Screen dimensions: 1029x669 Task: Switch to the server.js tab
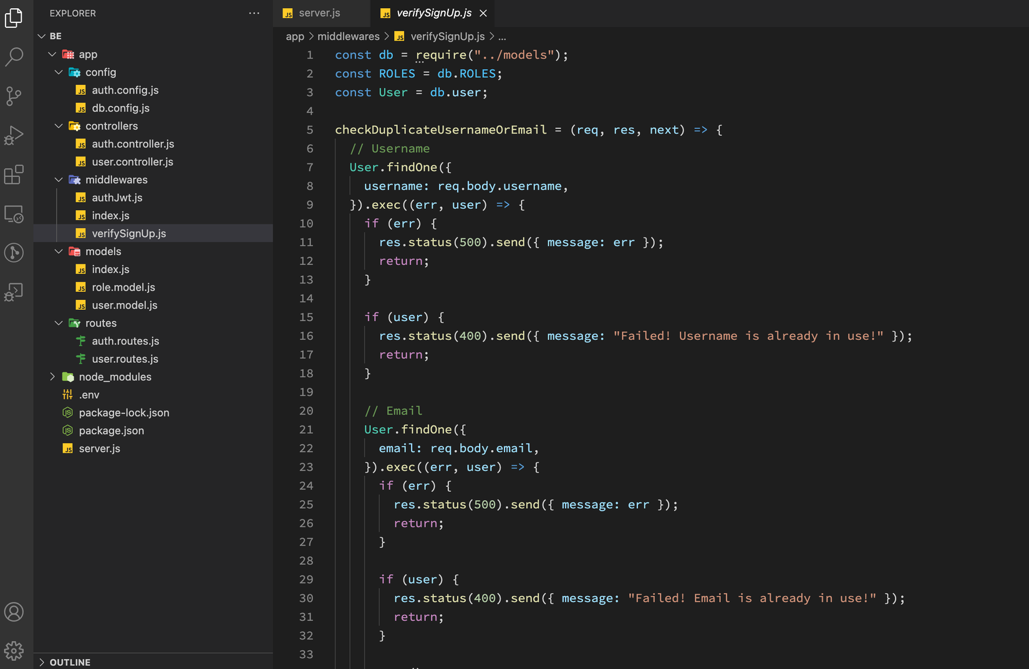pyautogui.click(x=319, y=13)
